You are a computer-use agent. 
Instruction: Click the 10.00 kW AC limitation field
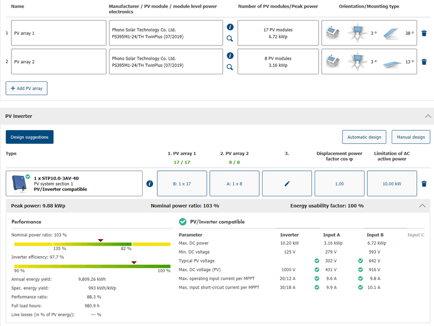392,184
